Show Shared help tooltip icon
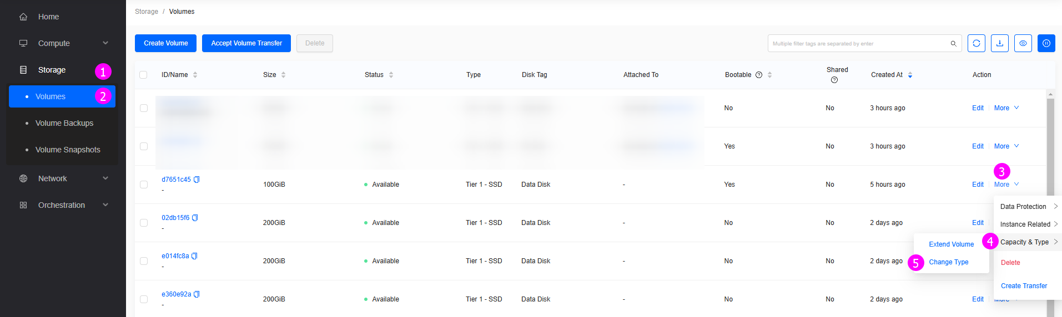Screen dimensions: 1062x317 tap(834, 80)
